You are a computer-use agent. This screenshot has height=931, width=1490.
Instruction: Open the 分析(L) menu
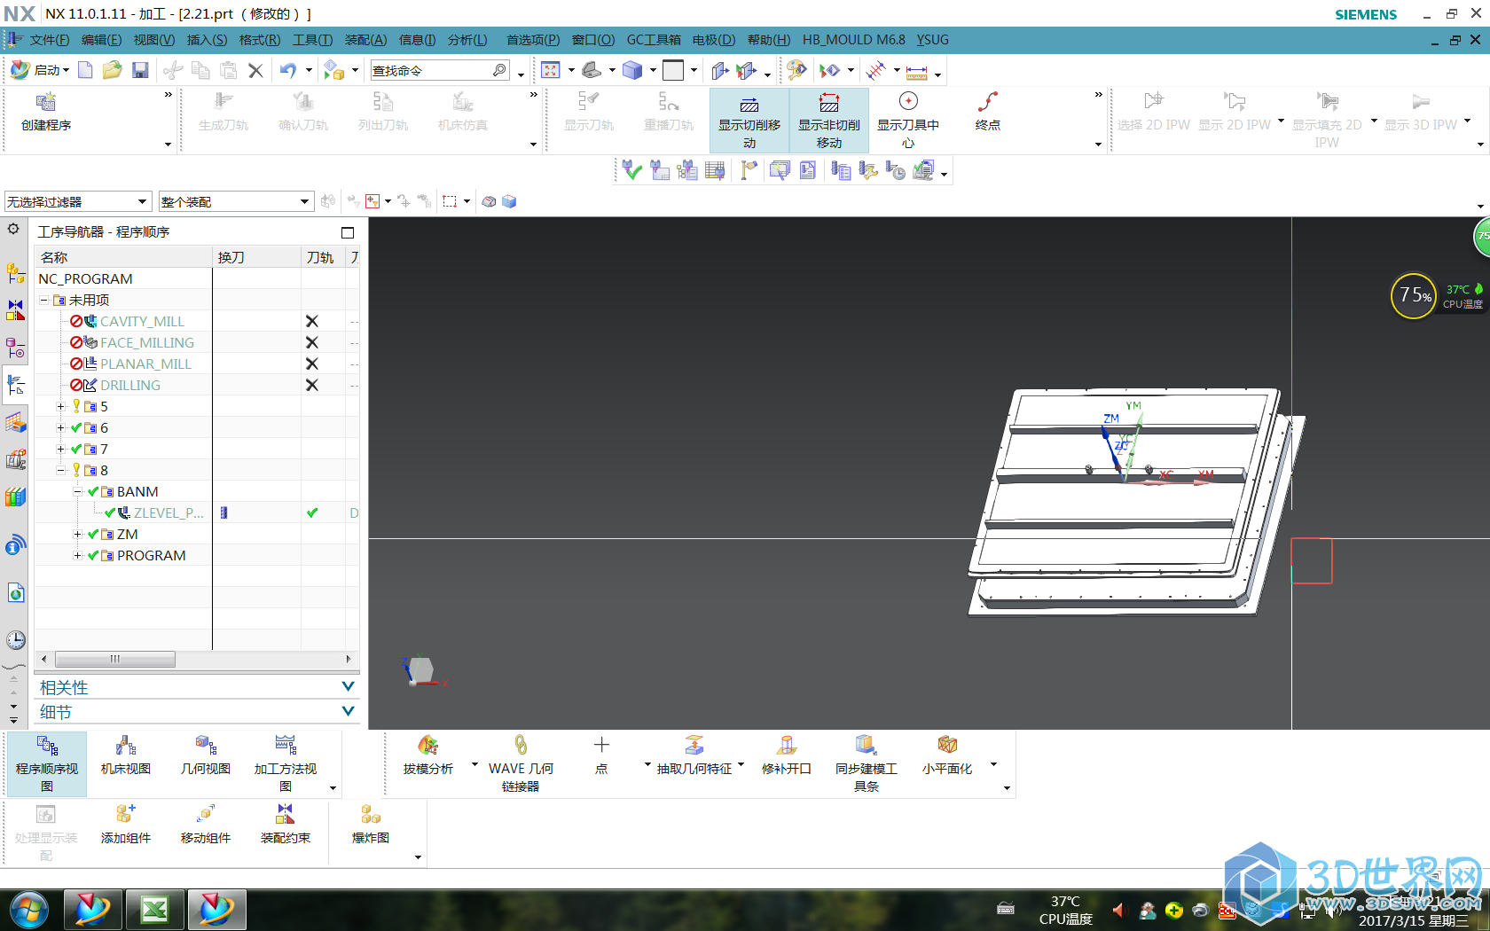pyautogui.click(x=467, y=40)
